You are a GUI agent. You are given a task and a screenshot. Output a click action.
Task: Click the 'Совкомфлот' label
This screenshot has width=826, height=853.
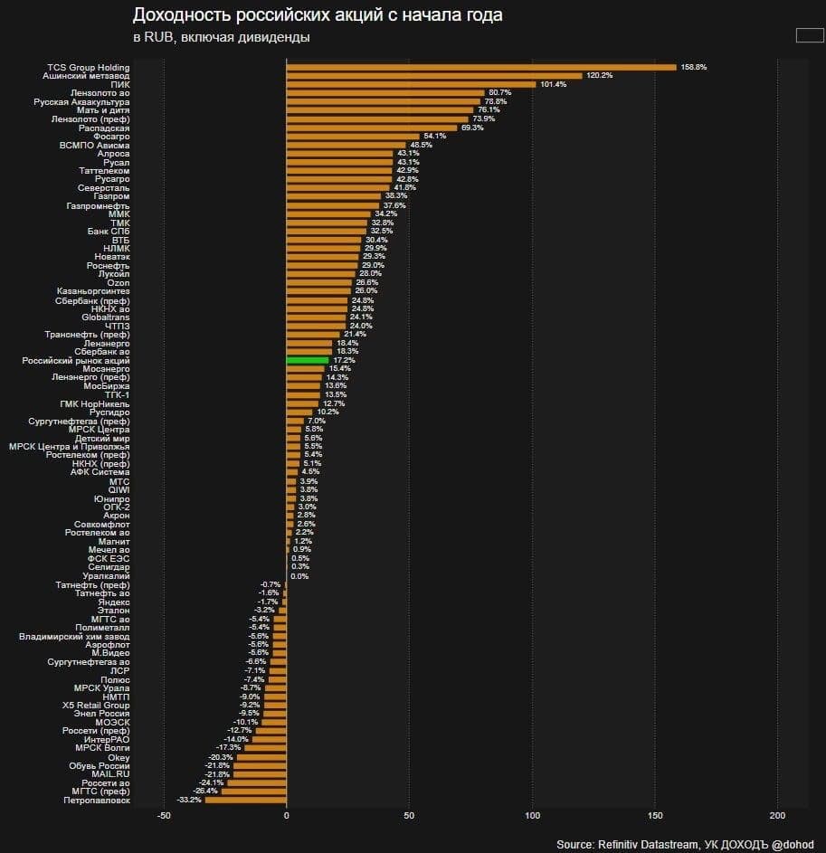[101, 525]
